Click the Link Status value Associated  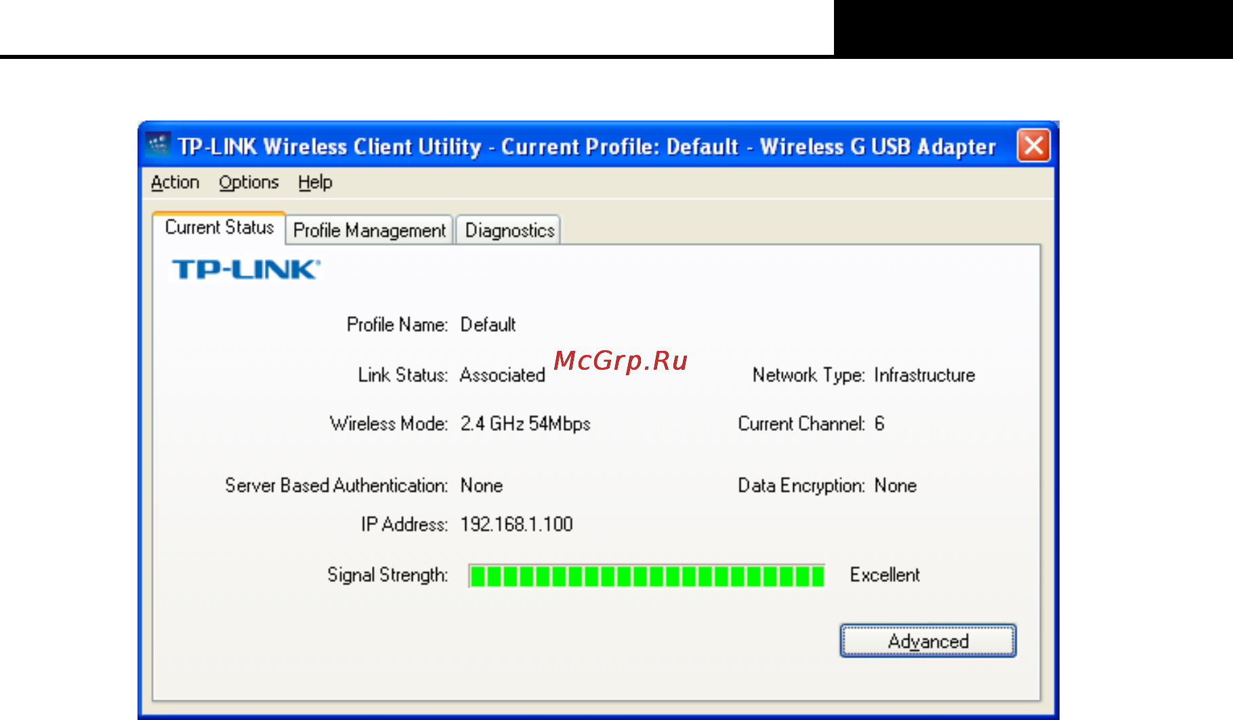point(503,375)
